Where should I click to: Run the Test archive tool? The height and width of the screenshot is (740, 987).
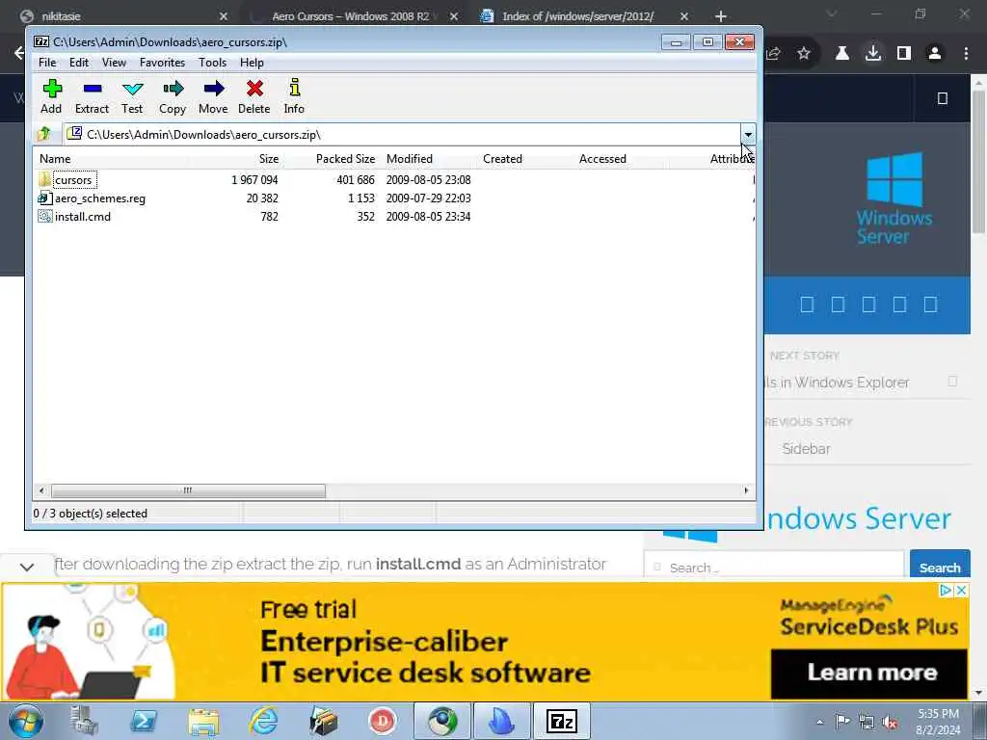(x=132, y=96)
